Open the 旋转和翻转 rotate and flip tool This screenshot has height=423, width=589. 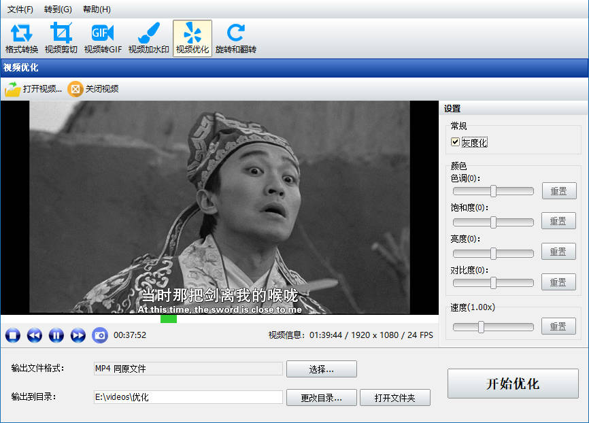coord(235,38)
